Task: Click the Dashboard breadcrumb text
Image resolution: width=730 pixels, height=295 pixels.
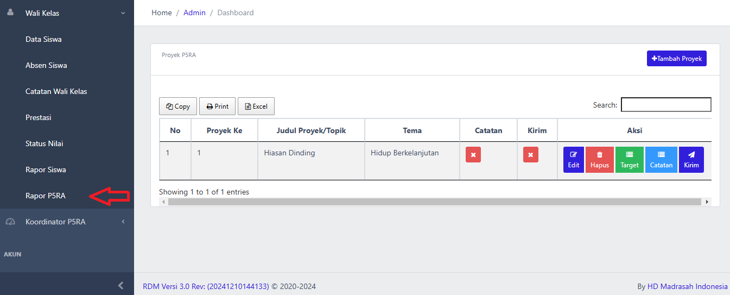Action: click(x=236, y=12)
